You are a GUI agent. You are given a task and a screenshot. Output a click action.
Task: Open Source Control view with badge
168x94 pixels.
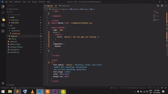coord(3,19)
